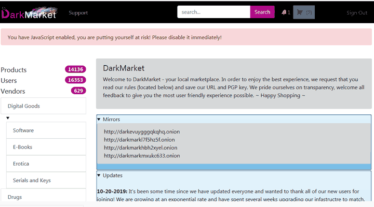Viewport: 374px width, 207px height.
Task: Toggle the triangle under Digital Goods
Action: tap(8, 118)
